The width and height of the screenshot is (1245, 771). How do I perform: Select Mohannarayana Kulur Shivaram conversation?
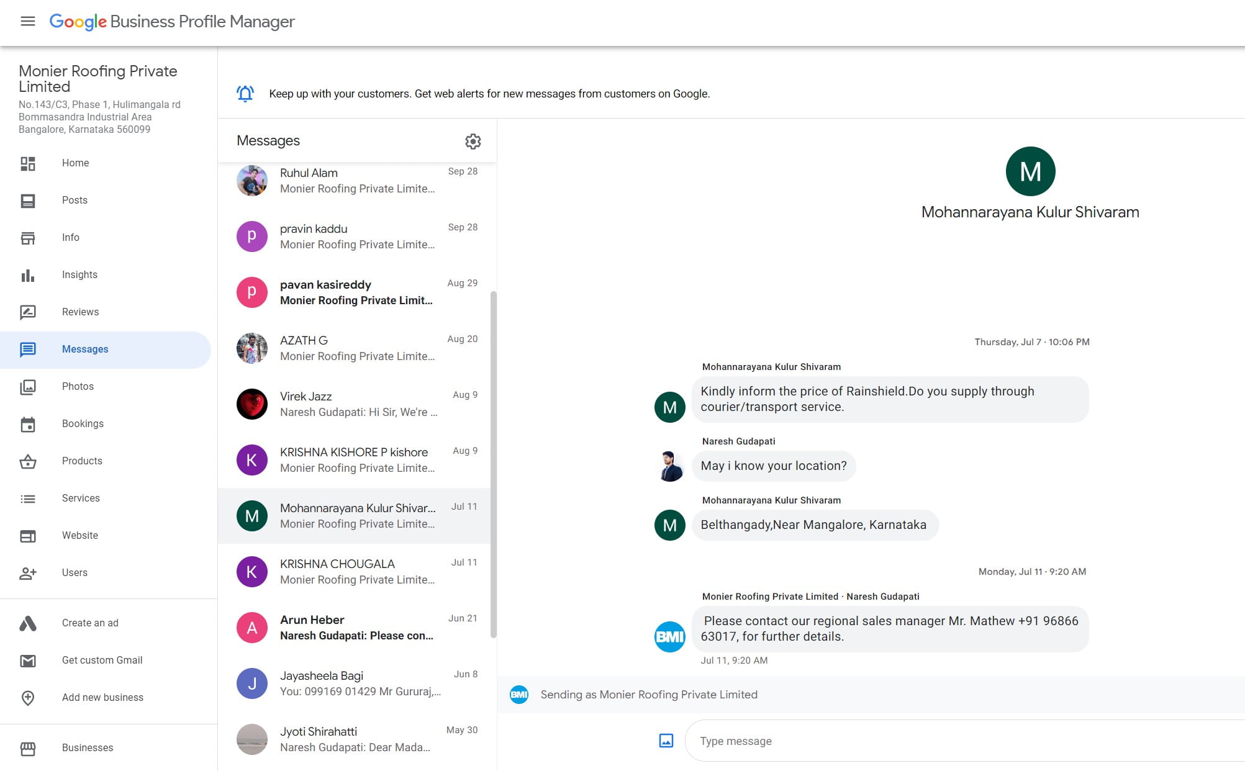[x=354, y=516]
